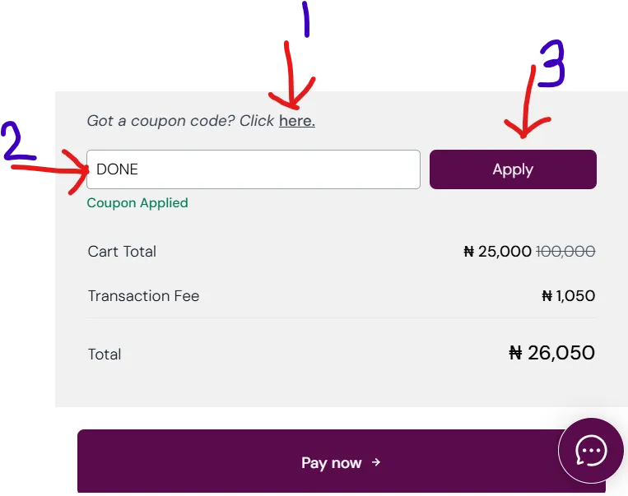The image size is (628, 496).
Task: Click the arrow icon on Pay now
Action: click(376, 462)
